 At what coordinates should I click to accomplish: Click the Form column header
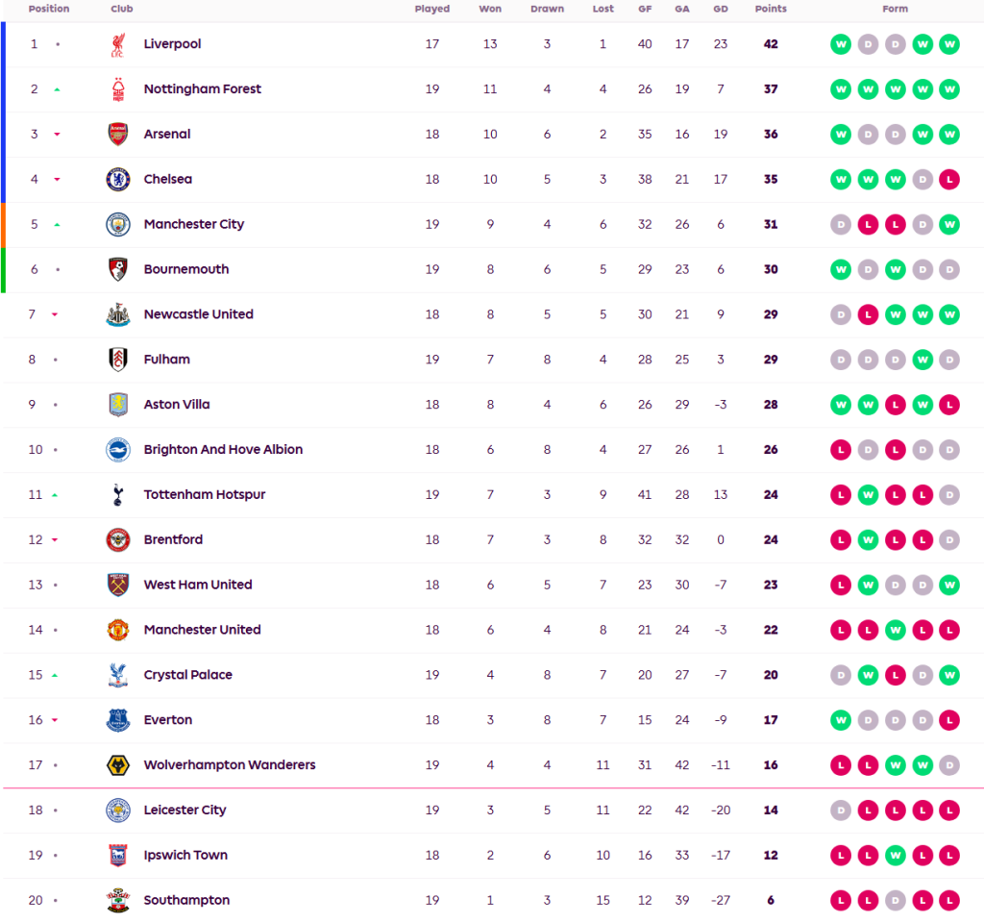click(x=895, y=9)
